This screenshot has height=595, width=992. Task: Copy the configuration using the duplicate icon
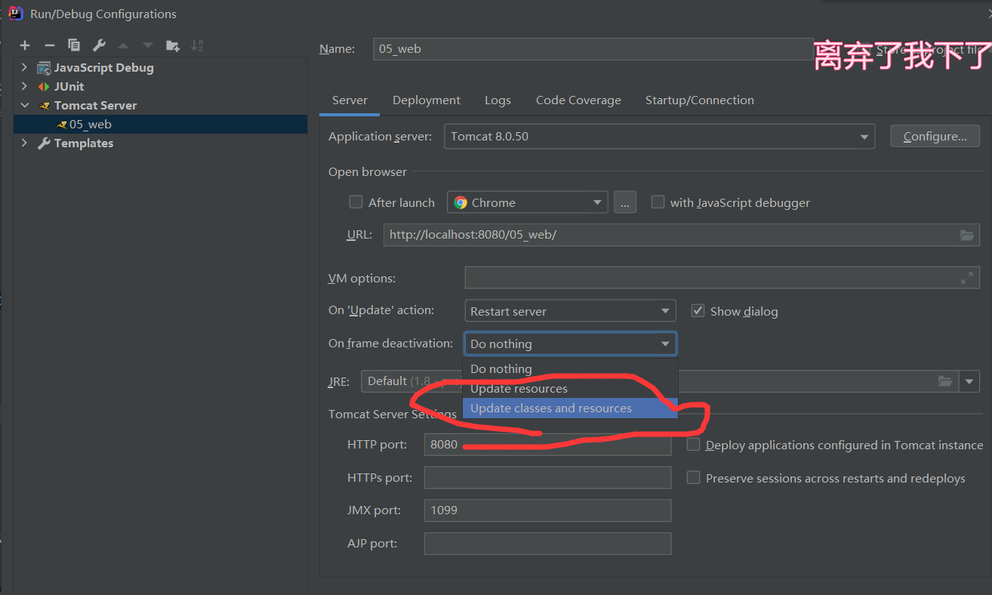73,45
